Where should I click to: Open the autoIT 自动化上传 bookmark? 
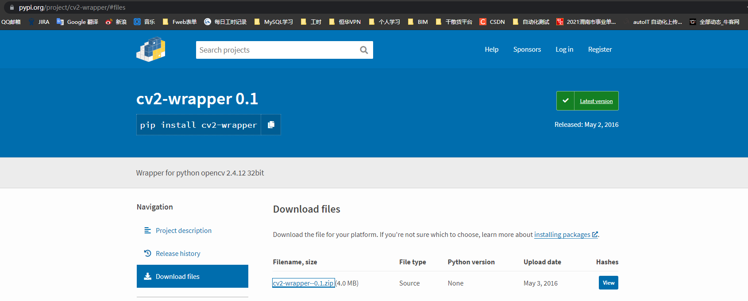pos(652,22)
